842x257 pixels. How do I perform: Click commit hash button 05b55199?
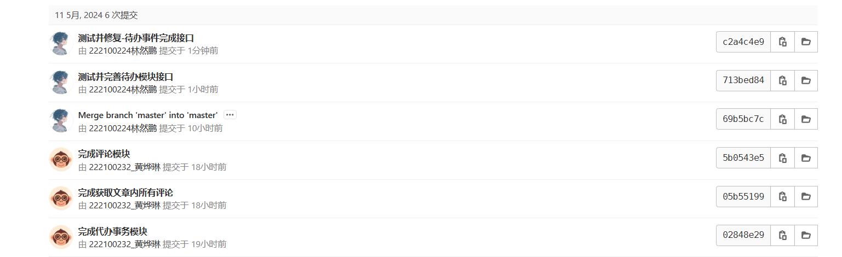pyautogui.click(x=743, y=197)
